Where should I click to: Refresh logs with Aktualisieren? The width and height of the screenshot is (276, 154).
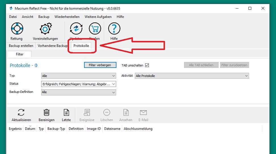21,113
